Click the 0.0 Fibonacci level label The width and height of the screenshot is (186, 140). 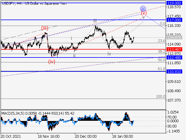pos(162,24)
